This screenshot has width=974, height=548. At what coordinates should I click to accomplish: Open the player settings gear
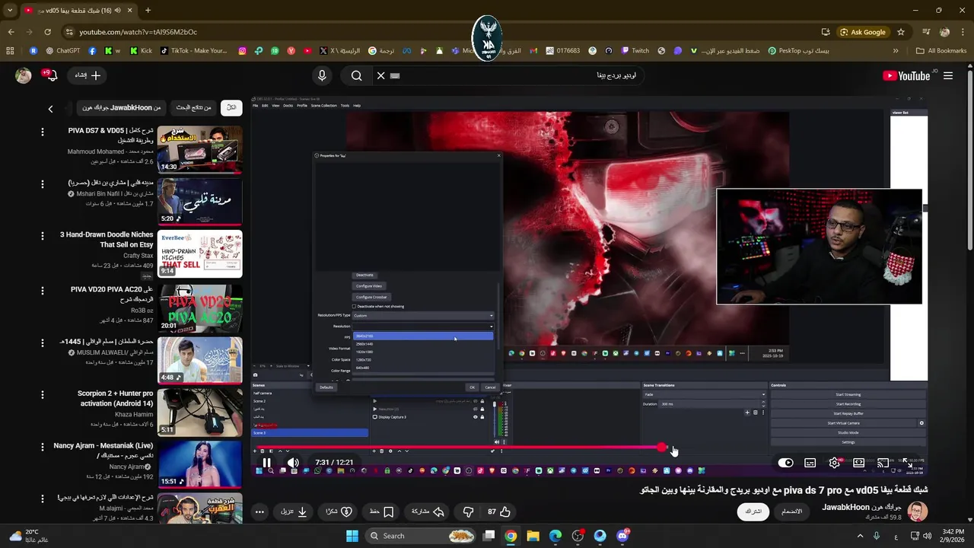point(835,463)
